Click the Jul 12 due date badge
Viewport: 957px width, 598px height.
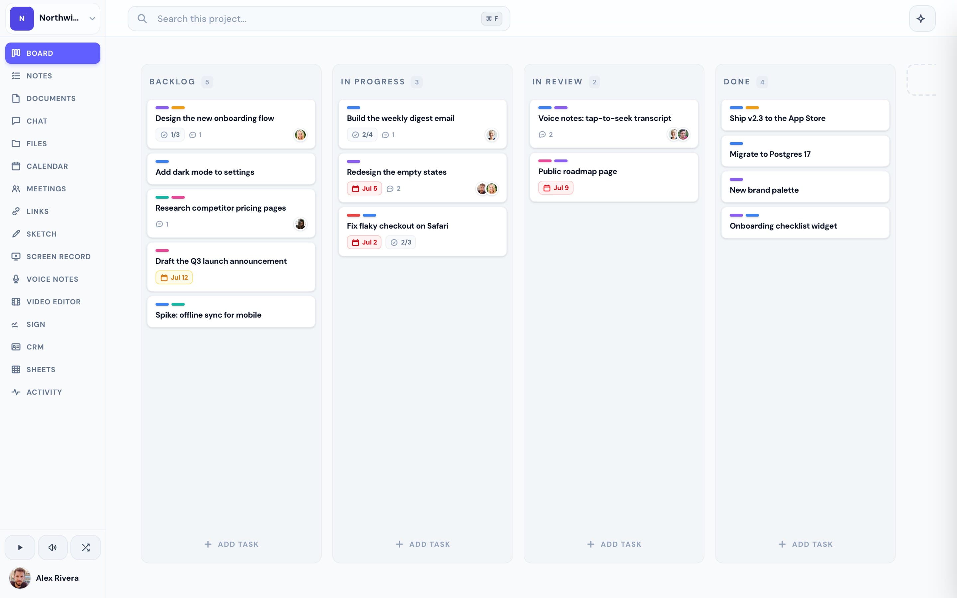click(x=174, y=277)
